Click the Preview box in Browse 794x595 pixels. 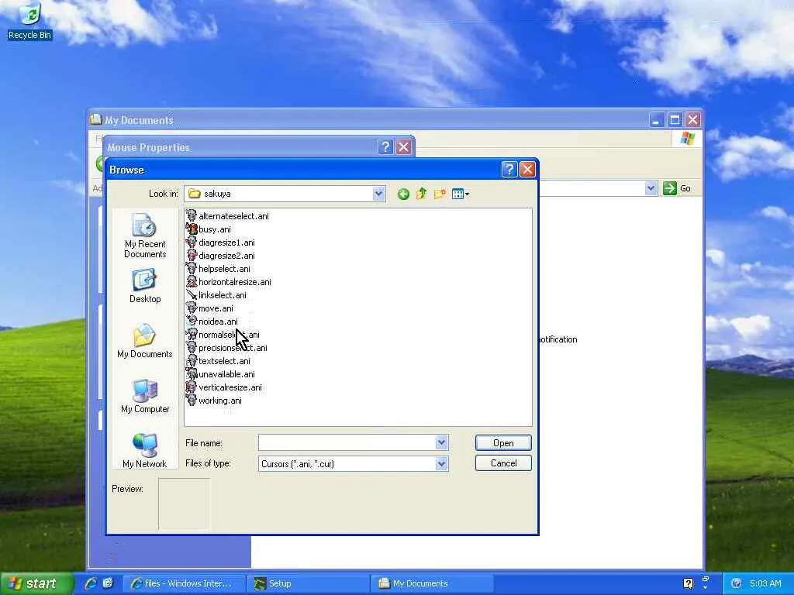pos(184,504)
